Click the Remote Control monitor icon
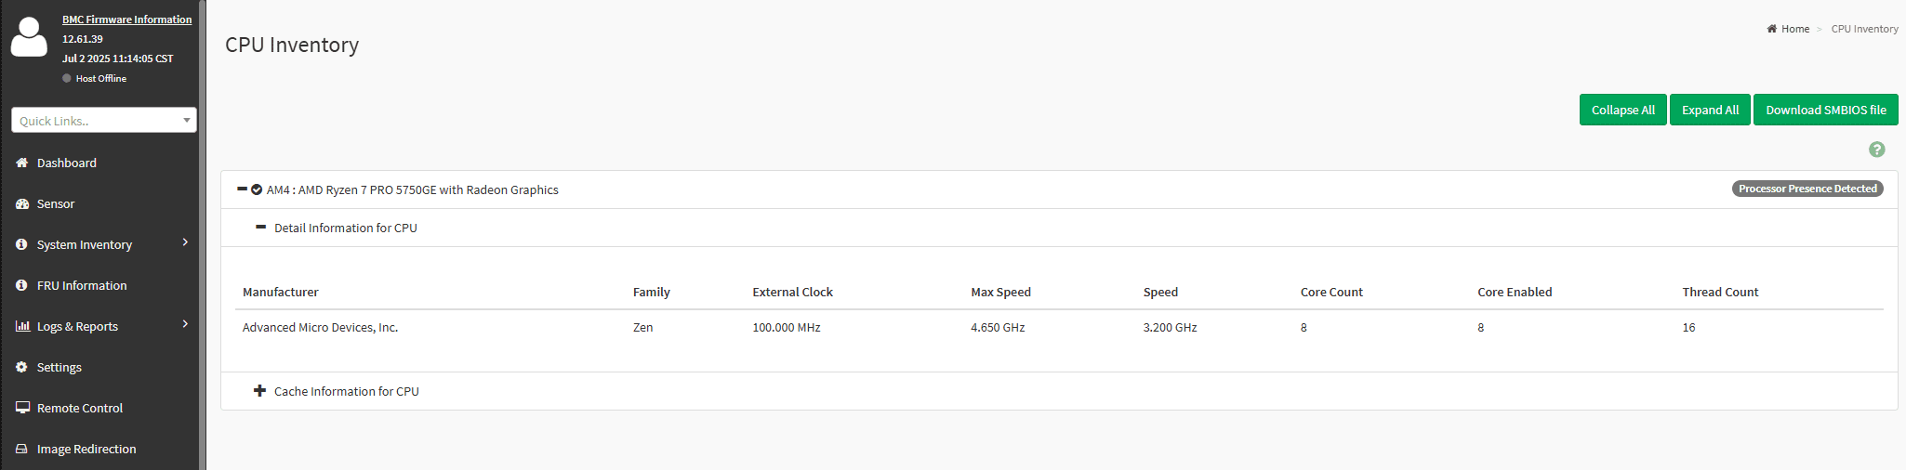 21,408
